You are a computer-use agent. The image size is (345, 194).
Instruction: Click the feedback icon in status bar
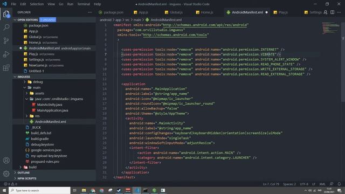[332, 184]
